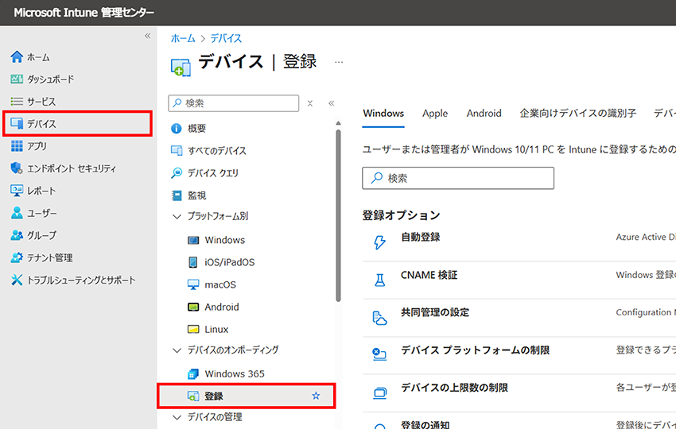676x429 pixels.
Task: Select 登録 in the device menu
Action: [x=247, y=396]
